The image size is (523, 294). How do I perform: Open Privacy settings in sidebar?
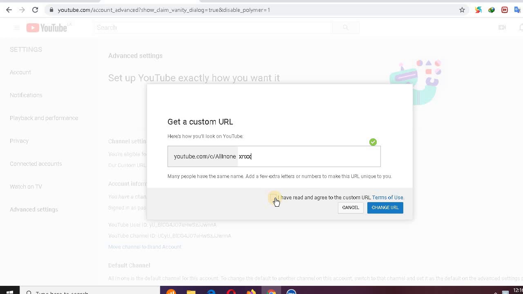click(x=19, y=141)
